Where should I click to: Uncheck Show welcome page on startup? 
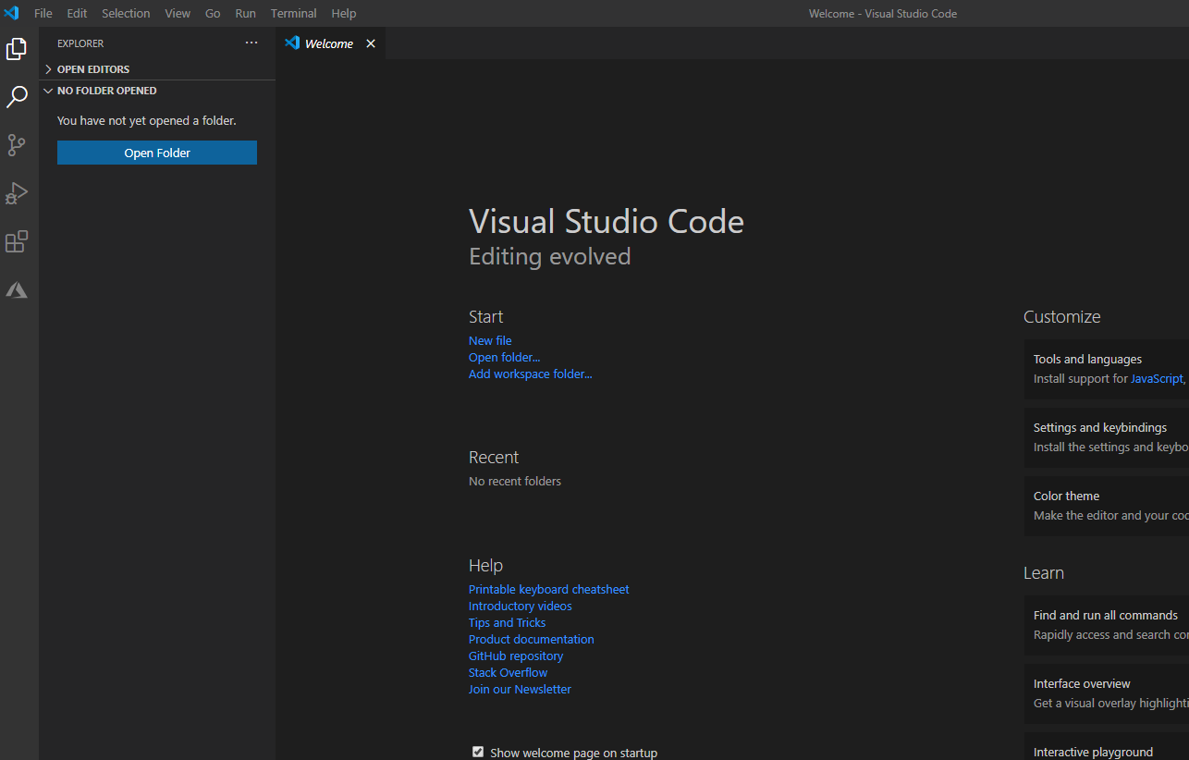pyautogui.click(x=478, y=752)
